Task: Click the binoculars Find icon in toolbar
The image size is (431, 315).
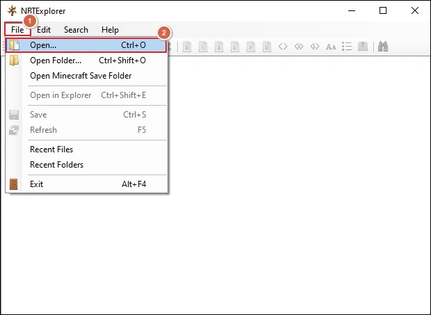Action: click(383, 47)
